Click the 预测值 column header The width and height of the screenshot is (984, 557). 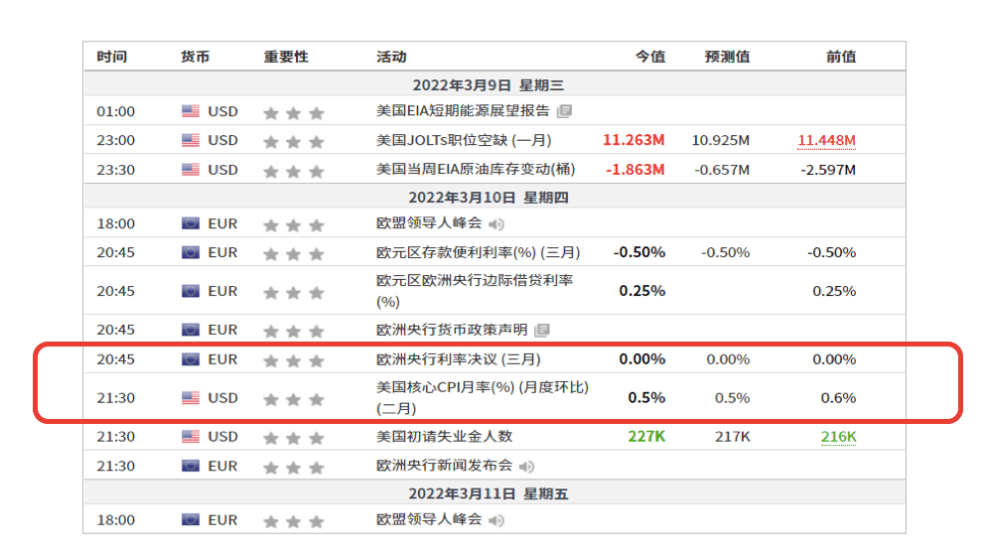(727, 57)
